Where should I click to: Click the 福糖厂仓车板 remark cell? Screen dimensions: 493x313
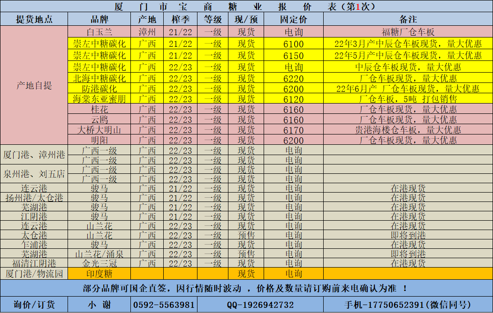[x=408, y=32]
